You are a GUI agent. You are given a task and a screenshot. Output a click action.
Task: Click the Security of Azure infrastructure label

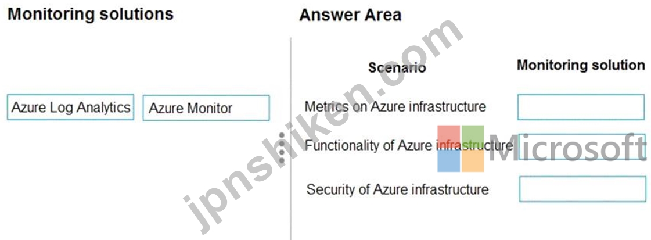click(x=397, y=190)
